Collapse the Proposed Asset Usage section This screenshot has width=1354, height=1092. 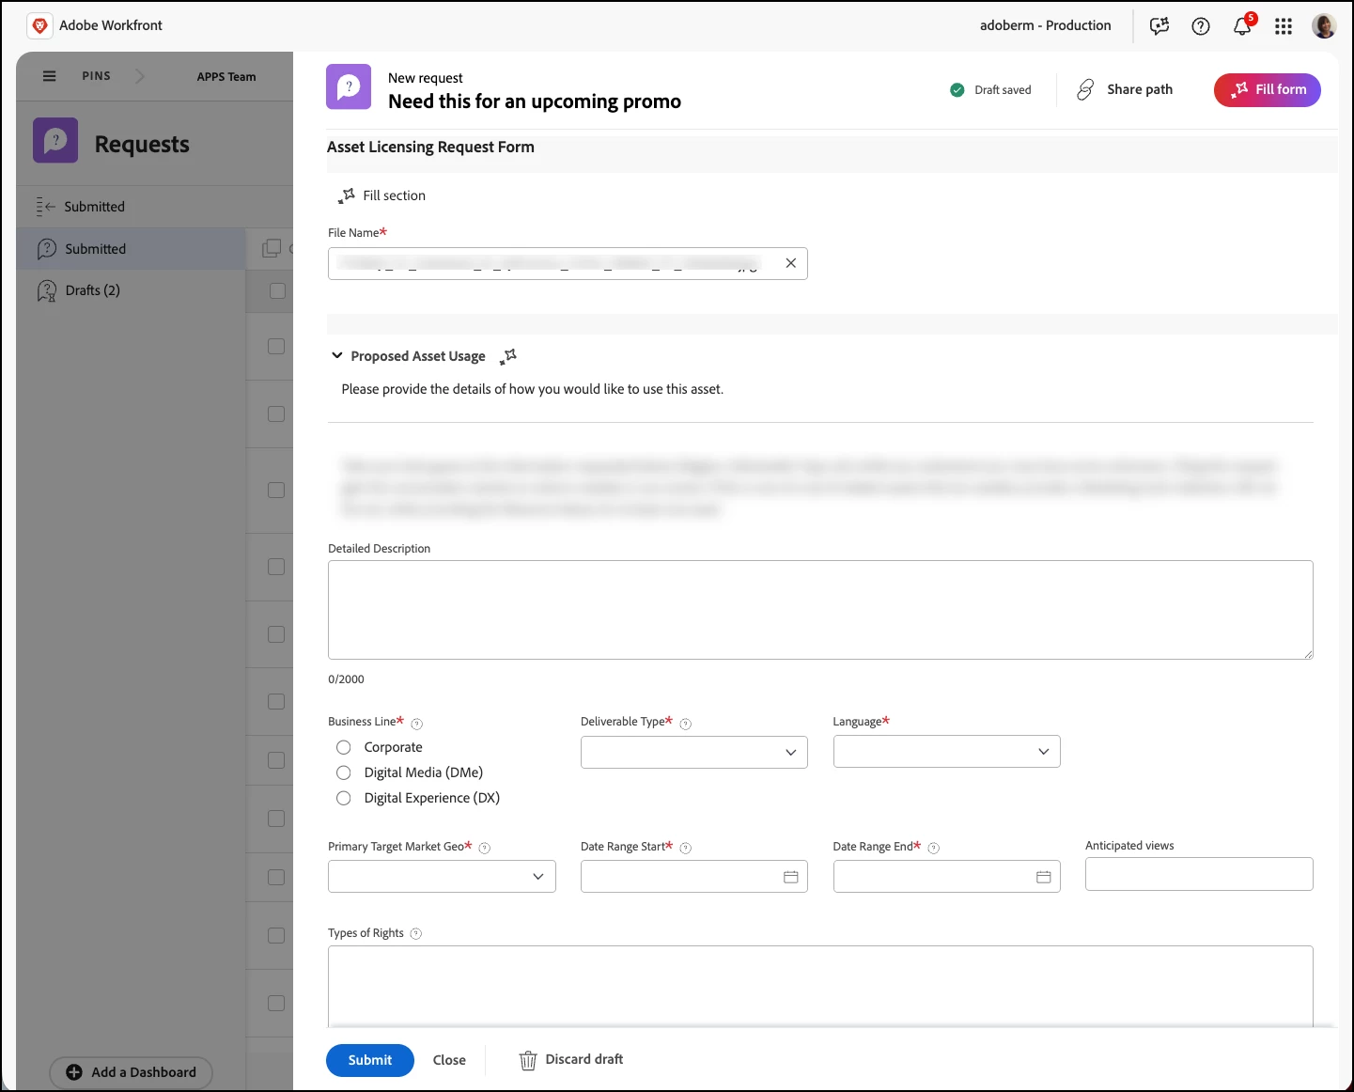337,355
